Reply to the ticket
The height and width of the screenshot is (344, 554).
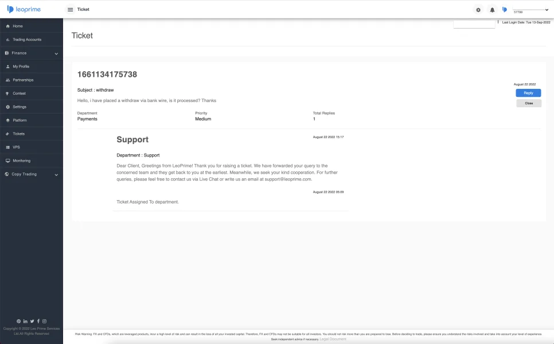click(528, 93)
